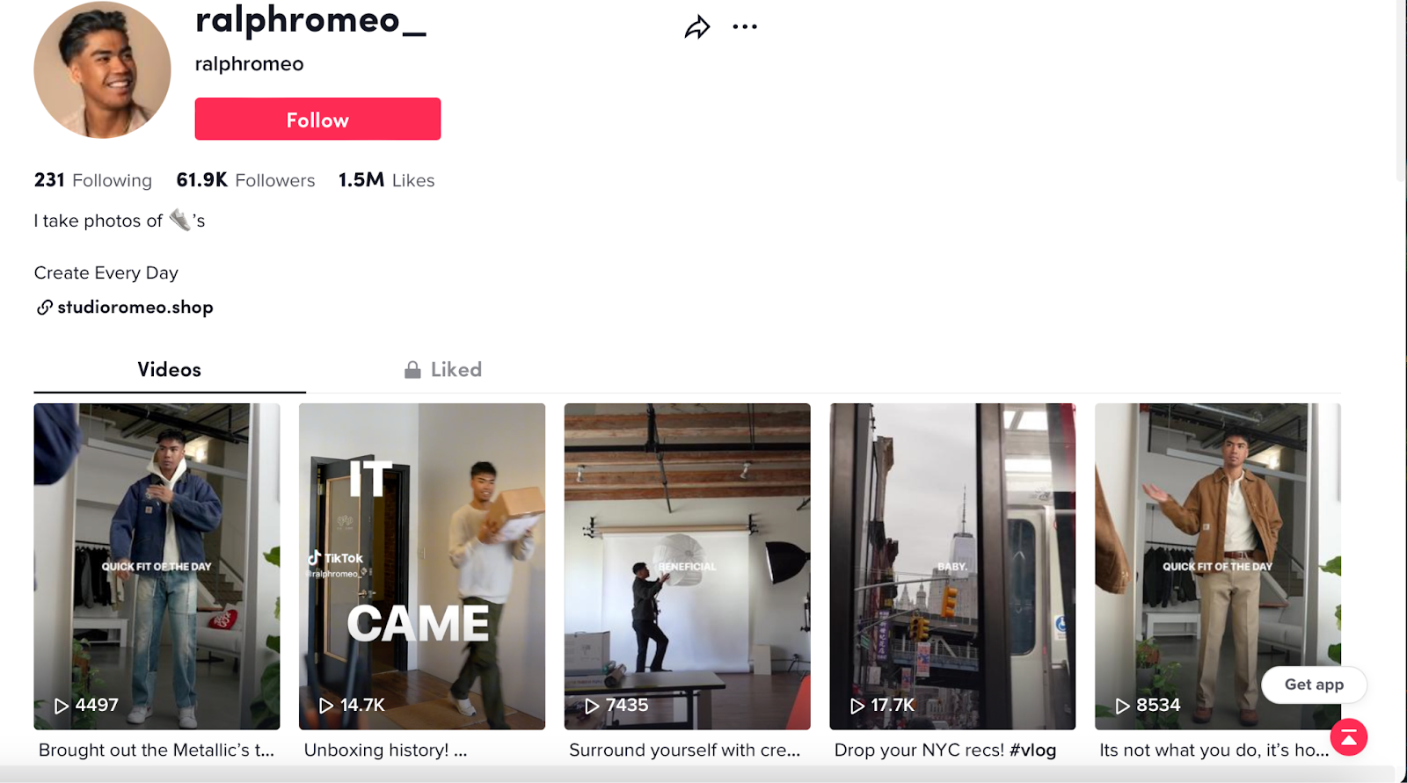View the 231 Following count

(x=93, y=180)
